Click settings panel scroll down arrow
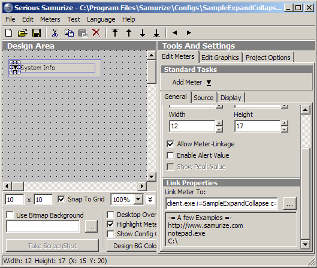Viewport: 317px width, 268px height. (305, 245)
